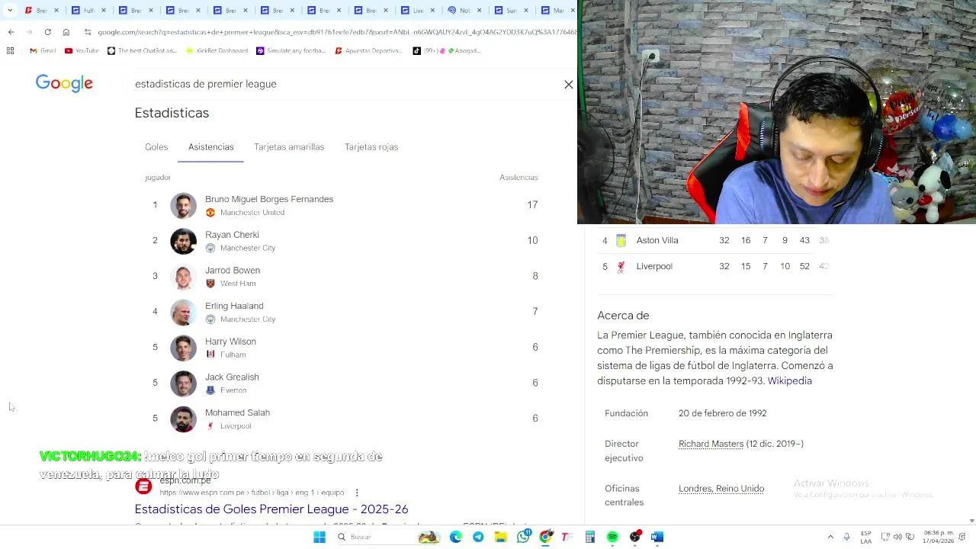This screenshot has height=549, width=976.
Task: Open WhatsApp from the taskbar
Action: 523,537
